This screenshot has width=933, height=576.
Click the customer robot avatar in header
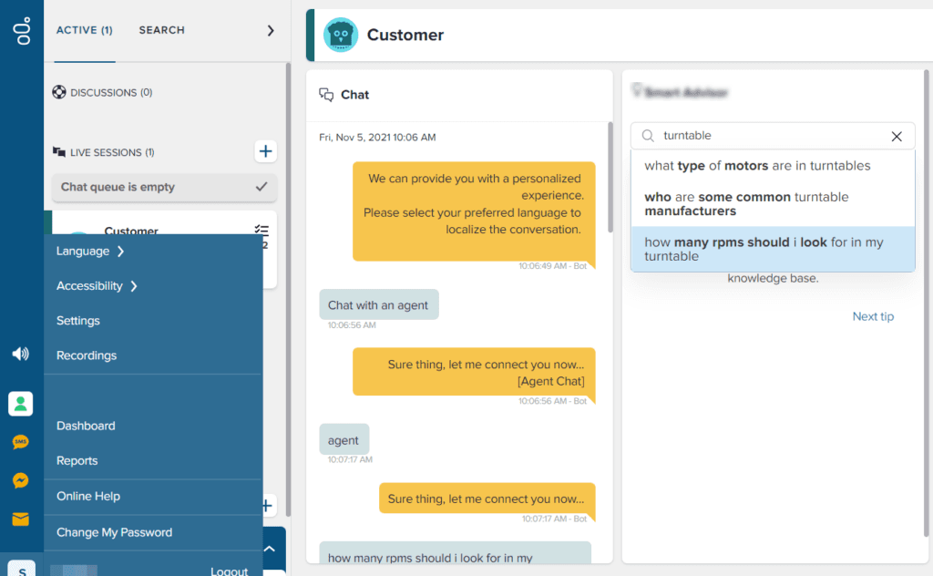[341, 36]
